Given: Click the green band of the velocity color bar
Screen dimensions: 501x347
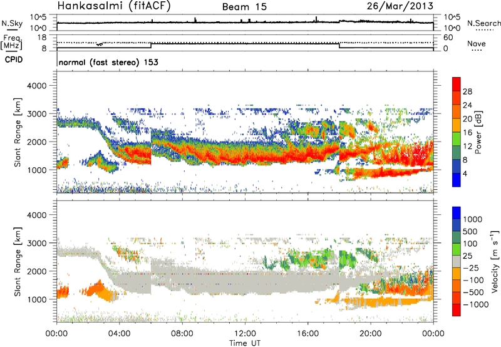Looking at the screenshot, I should [457, 249].
